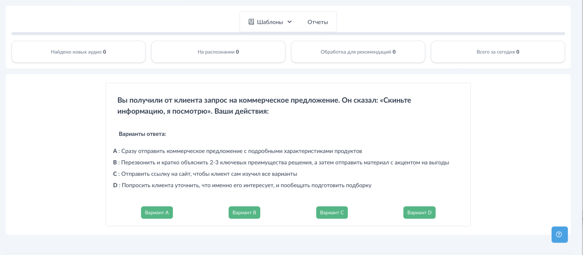Pick the Вариант C answer button
This screenshot has width=583, height=255.
click(x=332, y=212)
